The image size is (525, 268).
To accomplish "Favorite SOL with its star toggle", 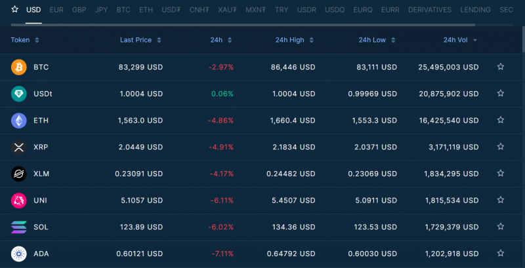I will (501, 227).
